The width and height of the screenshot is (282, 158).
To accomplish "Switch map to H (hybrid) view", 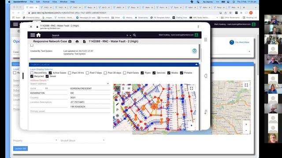I will click(129, 88).
